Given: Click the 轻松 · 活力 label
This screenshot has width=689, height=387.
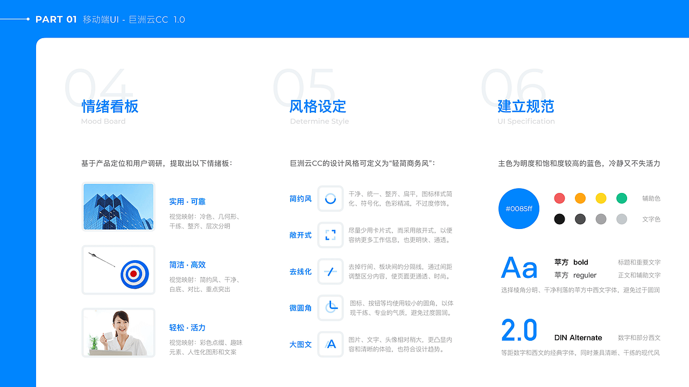Looking at the screenshot, I should [187, 328].
